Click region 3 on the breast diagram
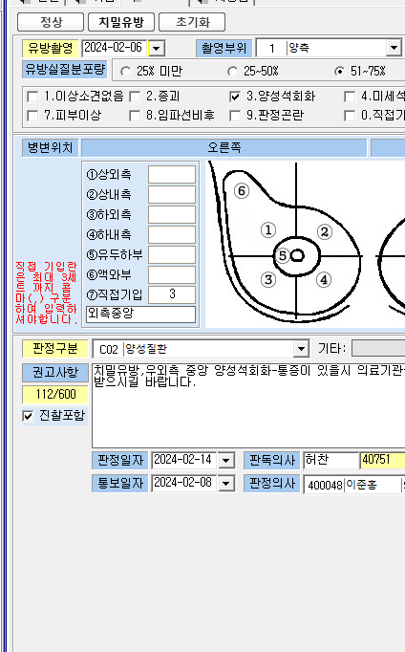Viewport: 405px width, 652px height. click(x=268, y=279)
